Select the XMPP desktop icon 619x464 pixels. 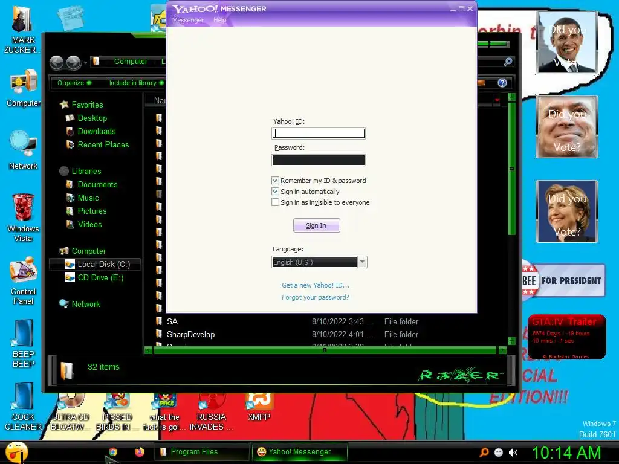point(259,408)
